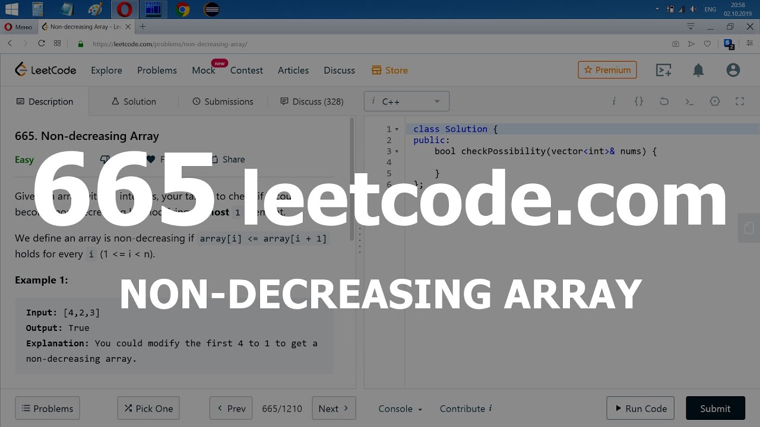This screenshot has height=427, width=760.
Task: Open a new browser tab
Action: [142, 26]
